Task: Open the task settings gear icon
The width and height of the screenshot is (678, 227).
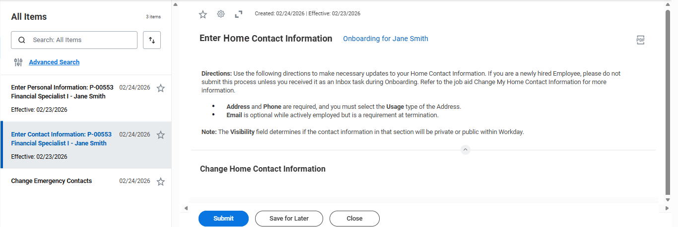Action: coord(221,14)
